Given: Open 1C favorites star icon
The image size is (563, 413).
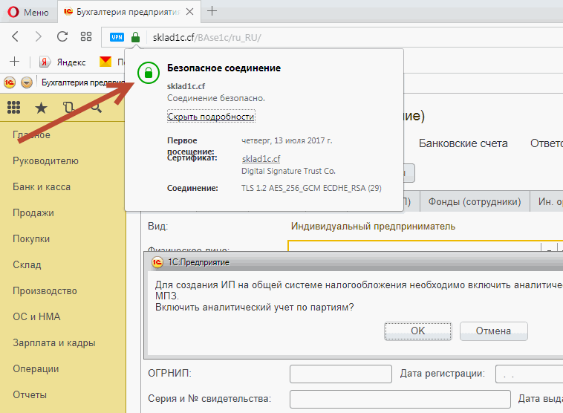Looking at the screenshot, I should pyautogui.click(x=41, y=108).
